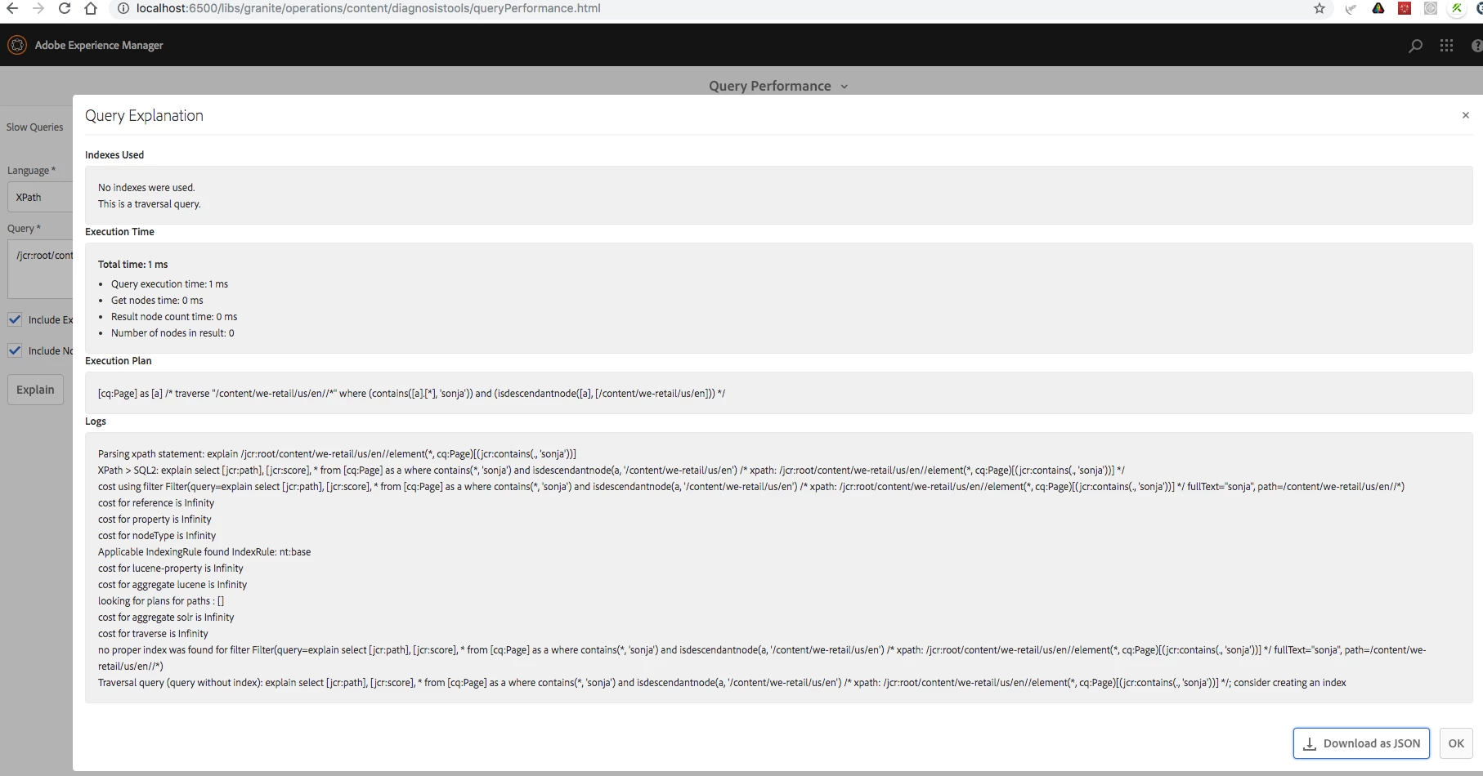Click the browser URL address field
The height and width of the screenshot is (776, 1483).
[368, 8]
